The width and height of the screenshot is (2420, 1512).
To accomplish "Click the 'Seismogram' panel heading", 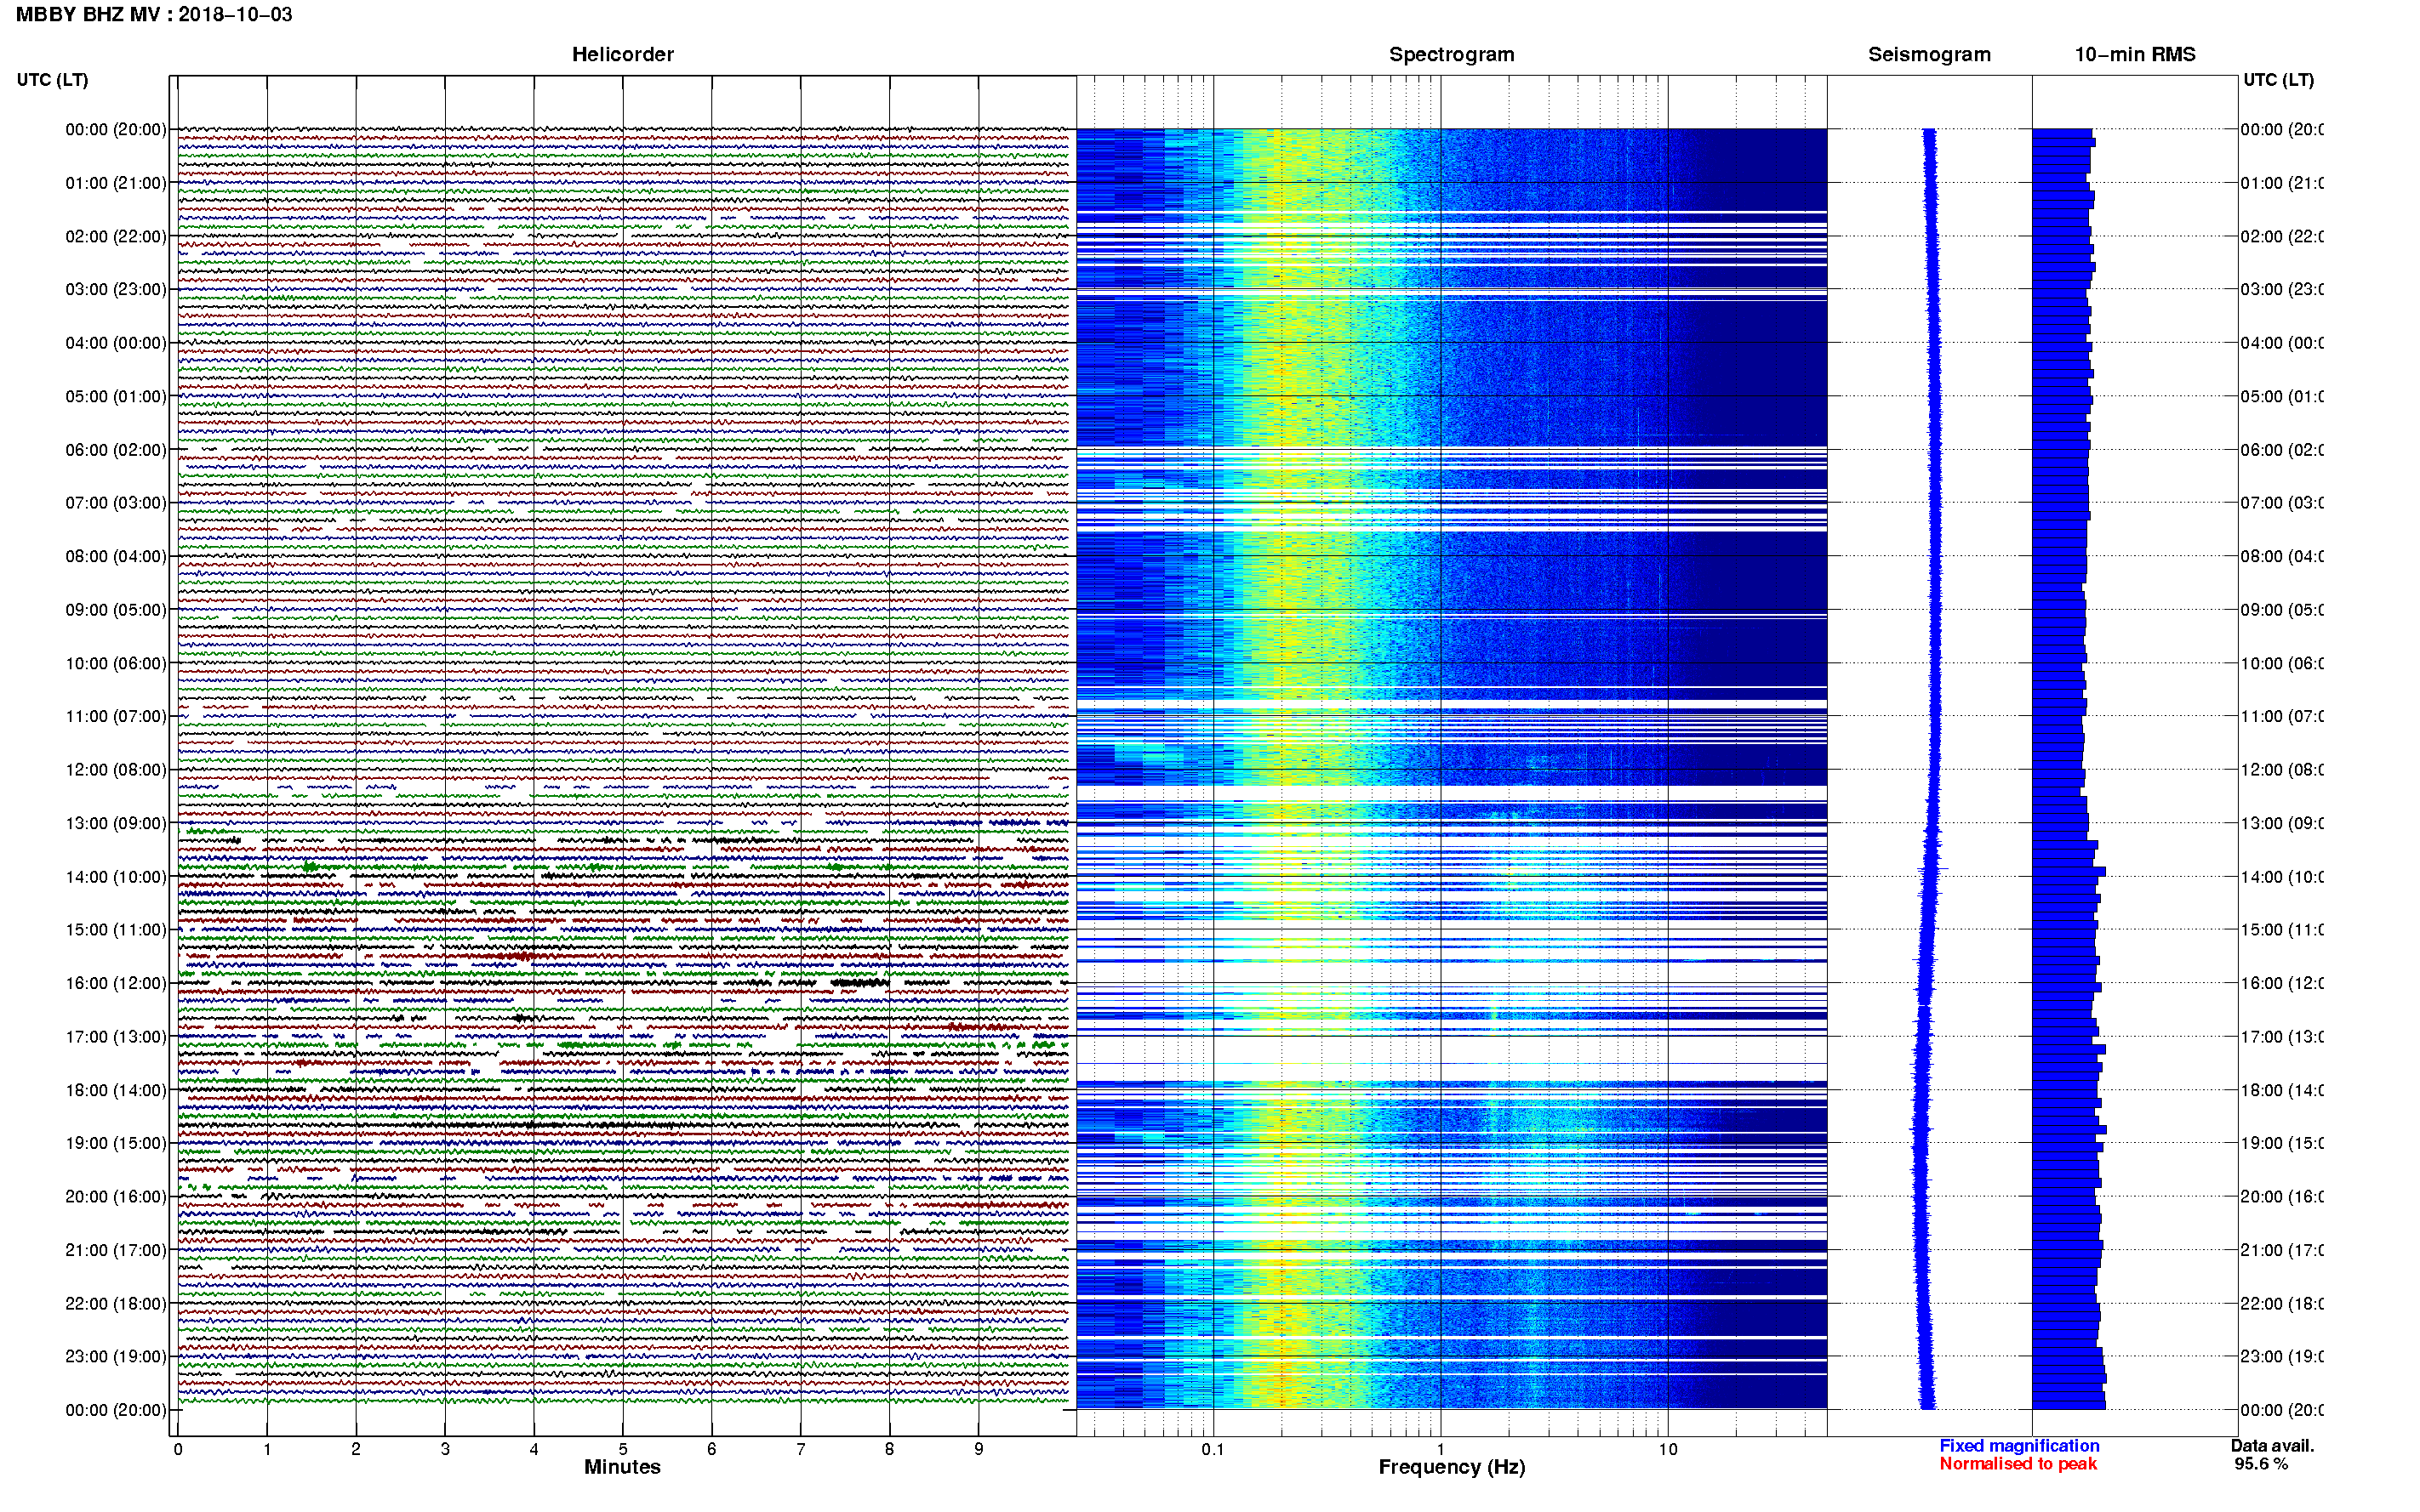I will [x=1929, y=54].
